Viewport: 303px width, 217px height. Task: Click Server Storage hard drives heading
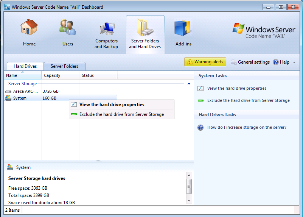37,178
